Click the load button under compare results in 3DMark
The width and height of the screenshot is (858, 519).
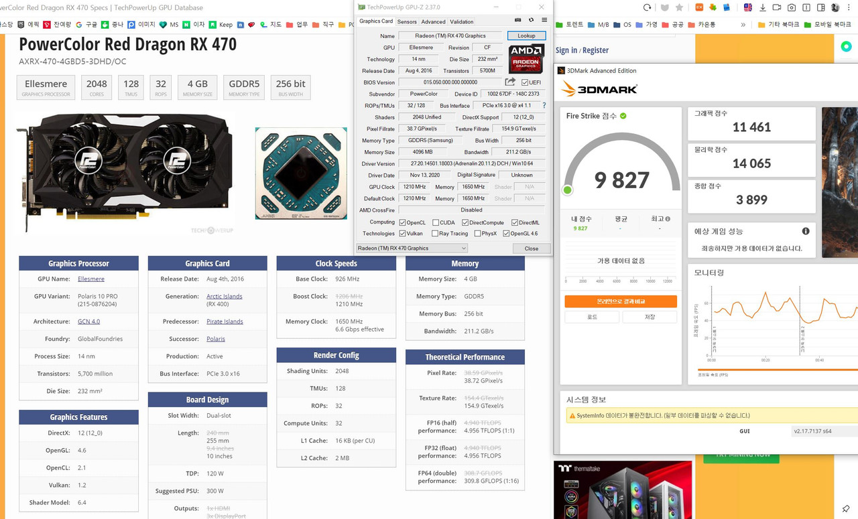click(592, 317)
